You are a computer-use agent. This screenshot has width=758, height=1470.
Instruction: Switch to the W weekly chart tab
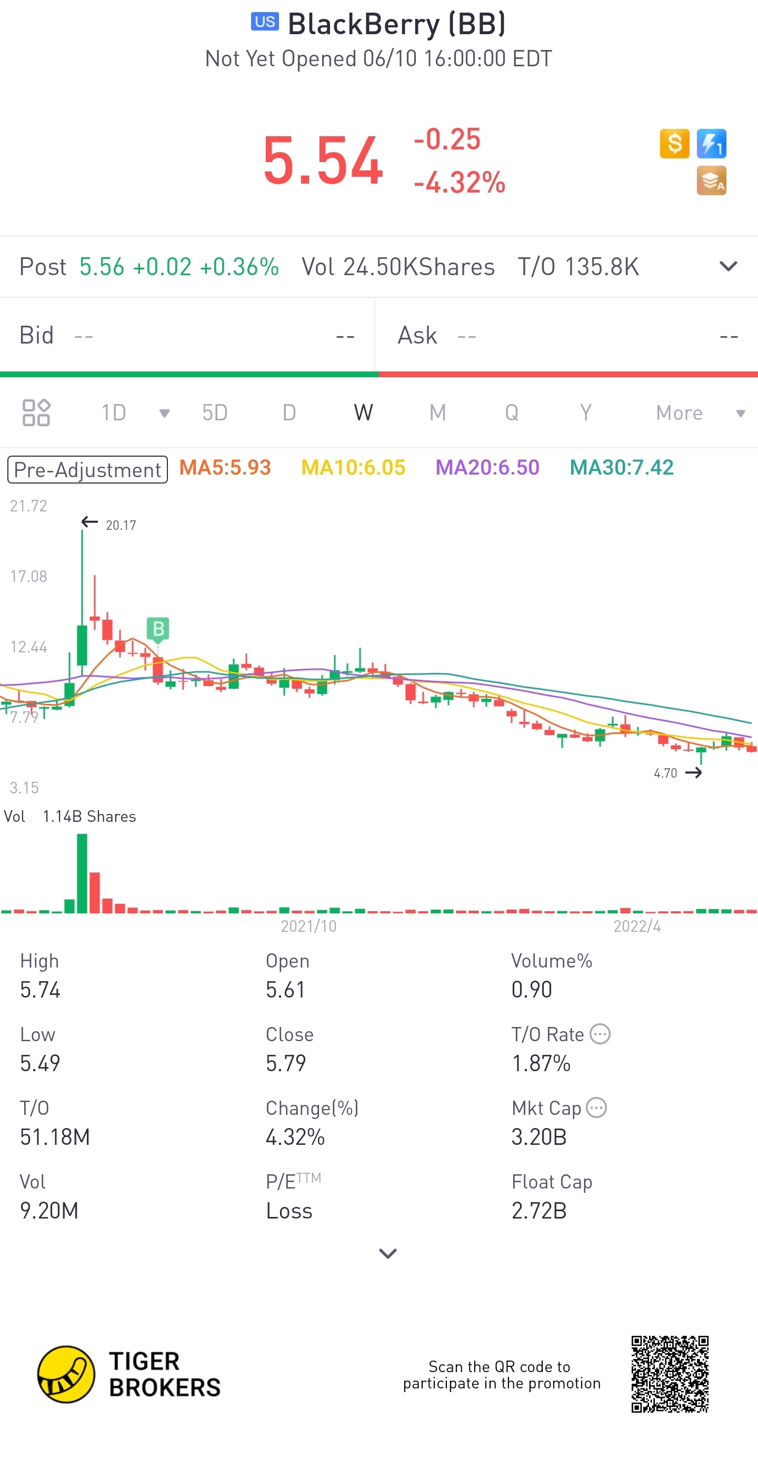[x=363, y=412]
